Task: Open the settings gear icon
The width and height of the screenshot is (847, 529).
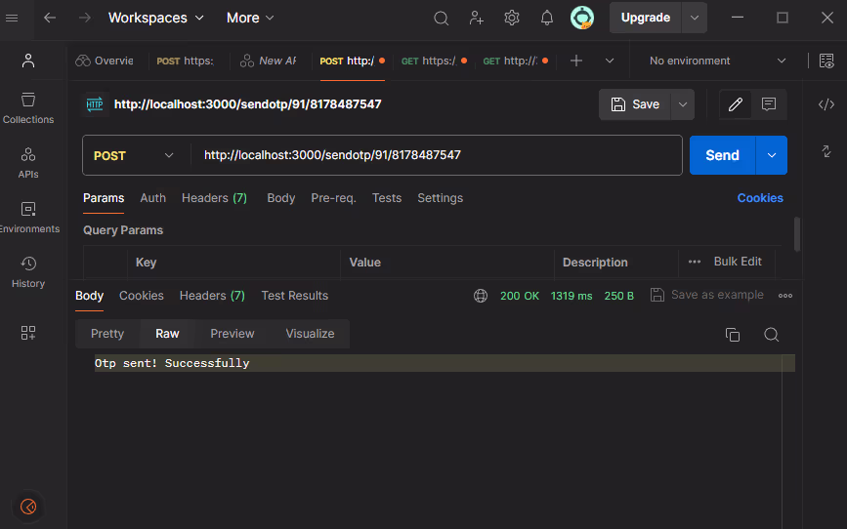Action: (x=512, y=18)
